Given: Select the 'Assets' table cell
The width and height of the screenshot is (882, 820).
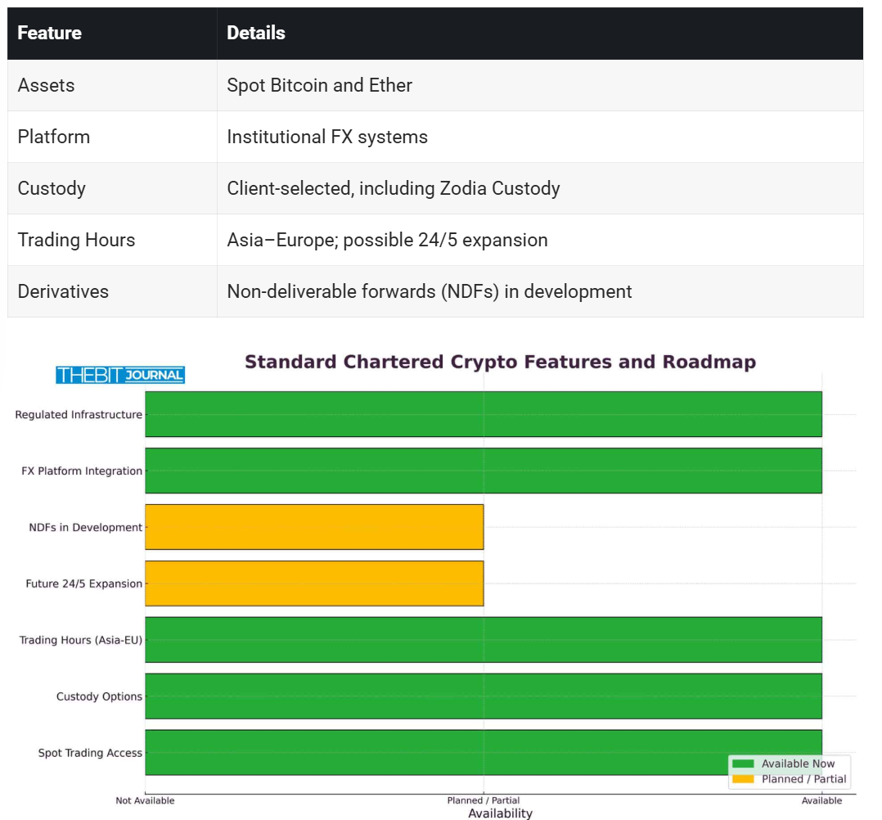Looking at the screenshot, I should click(x=112, y=86).
